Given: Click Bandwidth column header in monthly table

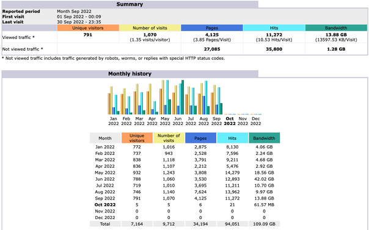Looking at the screenshot, I should click(x=264, y=138).
